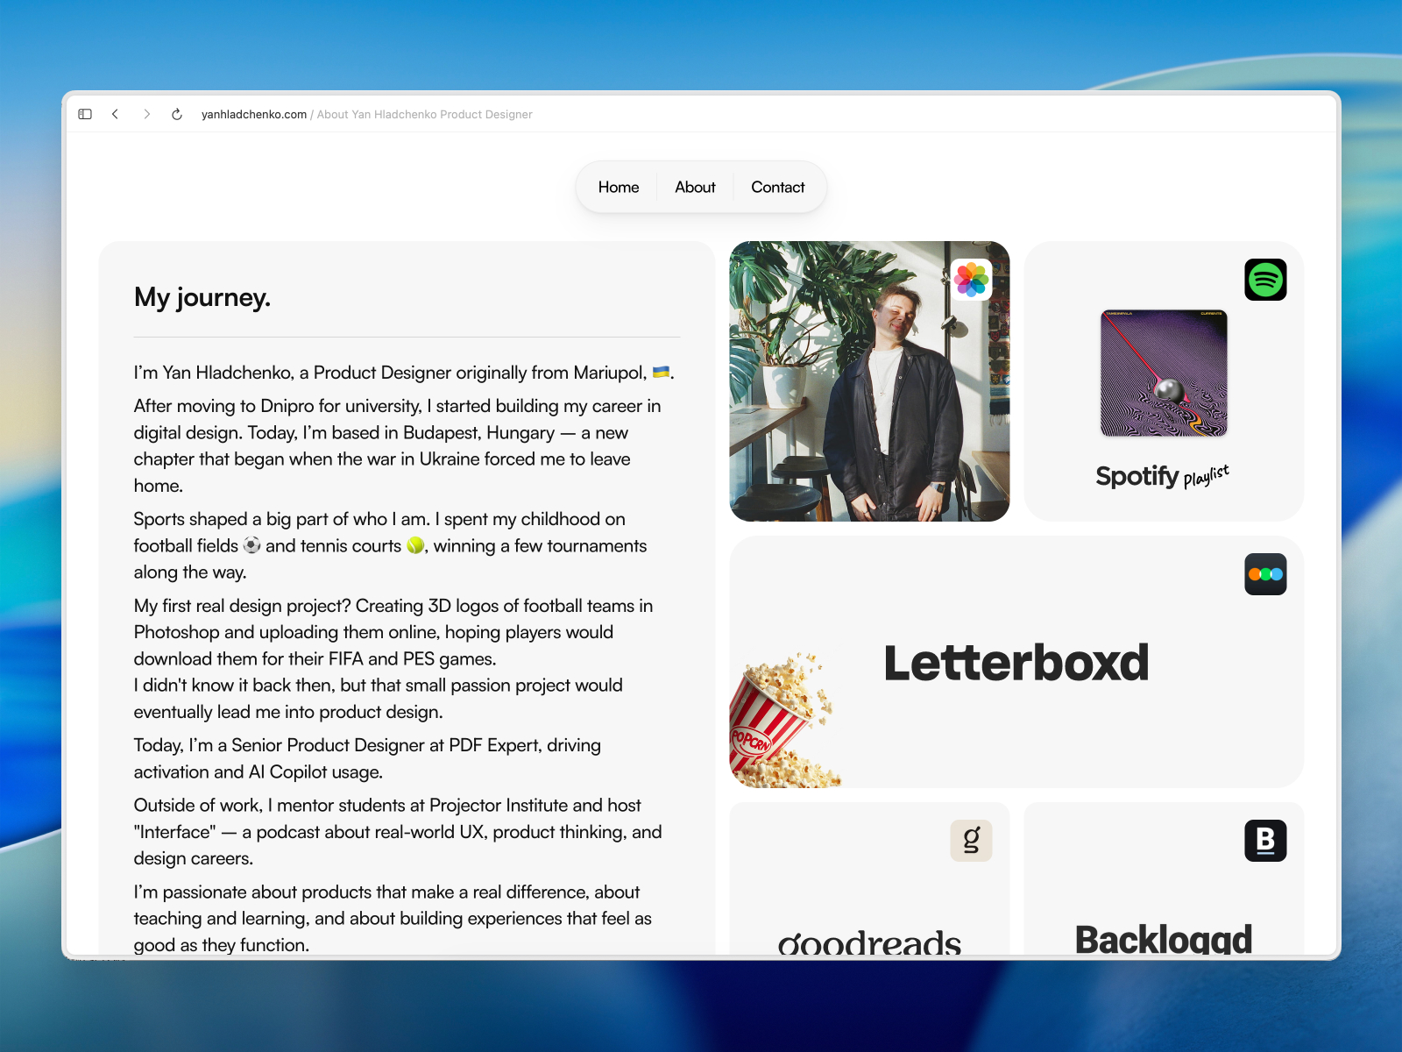Toggle the browser sidebar icon
The height and width of the screenshot is (1052, 1402).
pyautogui.click(x=85, y=114)
